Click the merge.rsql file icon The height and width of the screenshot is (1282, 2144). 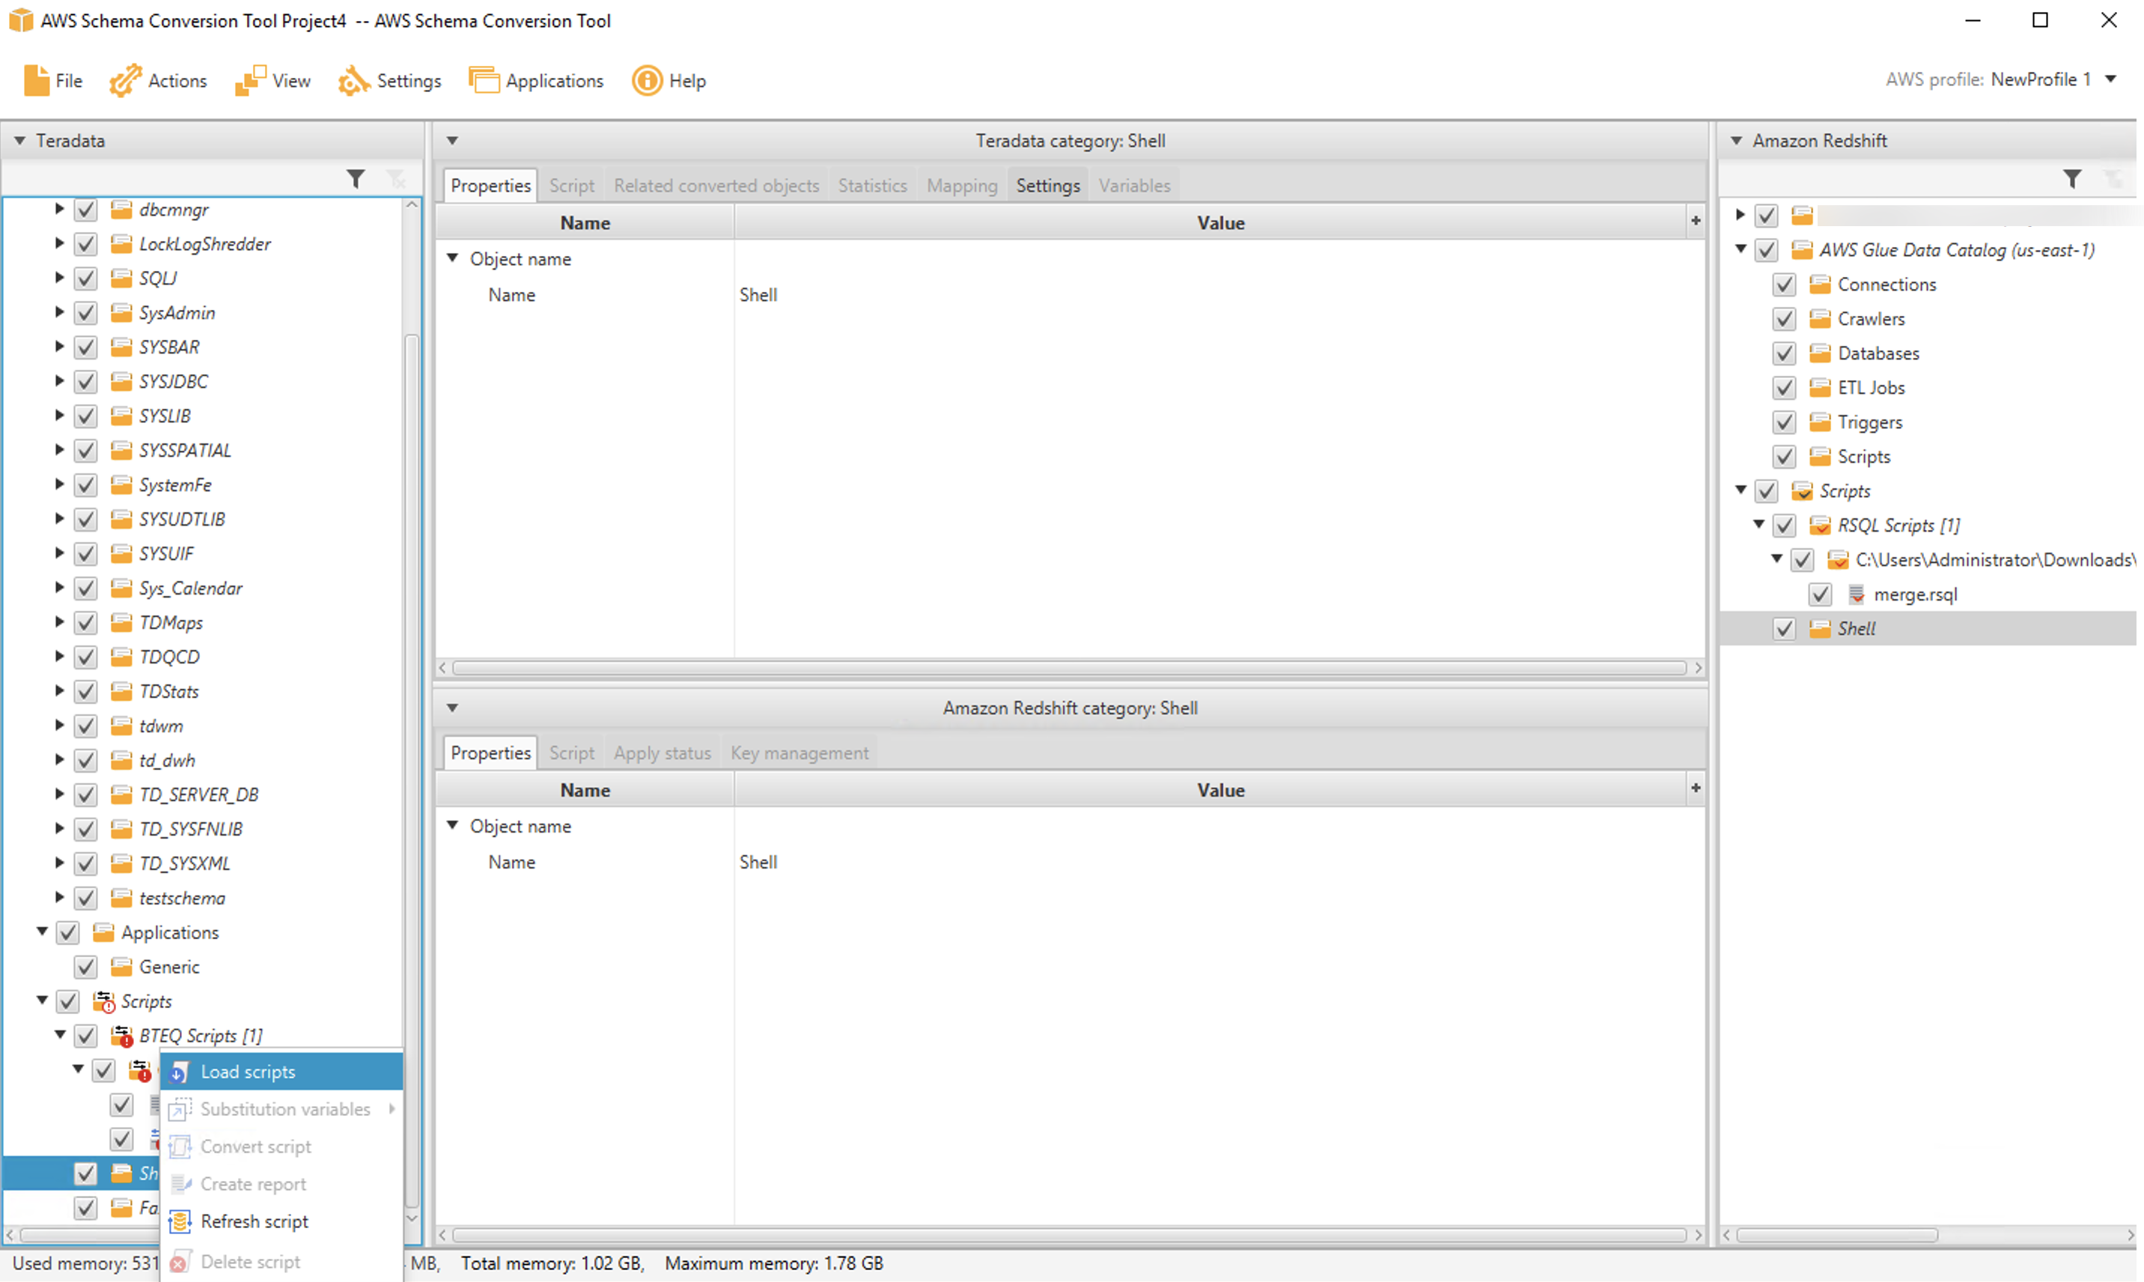(1856, 595)
